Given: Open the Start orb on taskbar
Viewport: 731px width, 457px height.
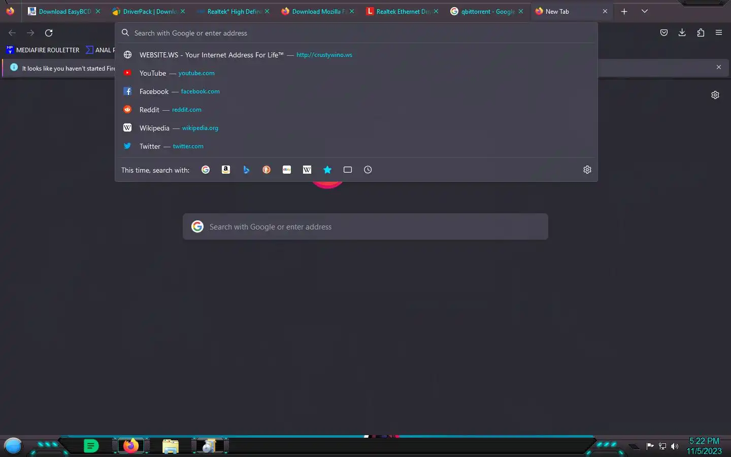Looking at the screenshot, I should click(13, 446).
